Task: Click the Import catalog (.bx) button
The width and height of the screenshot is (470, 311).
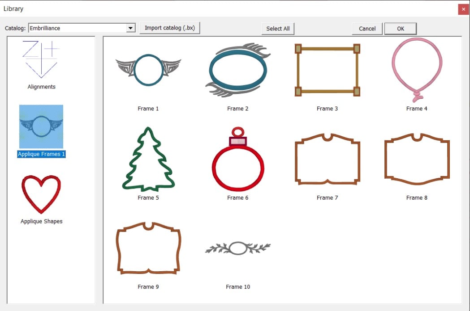Action: click(170, 28)
